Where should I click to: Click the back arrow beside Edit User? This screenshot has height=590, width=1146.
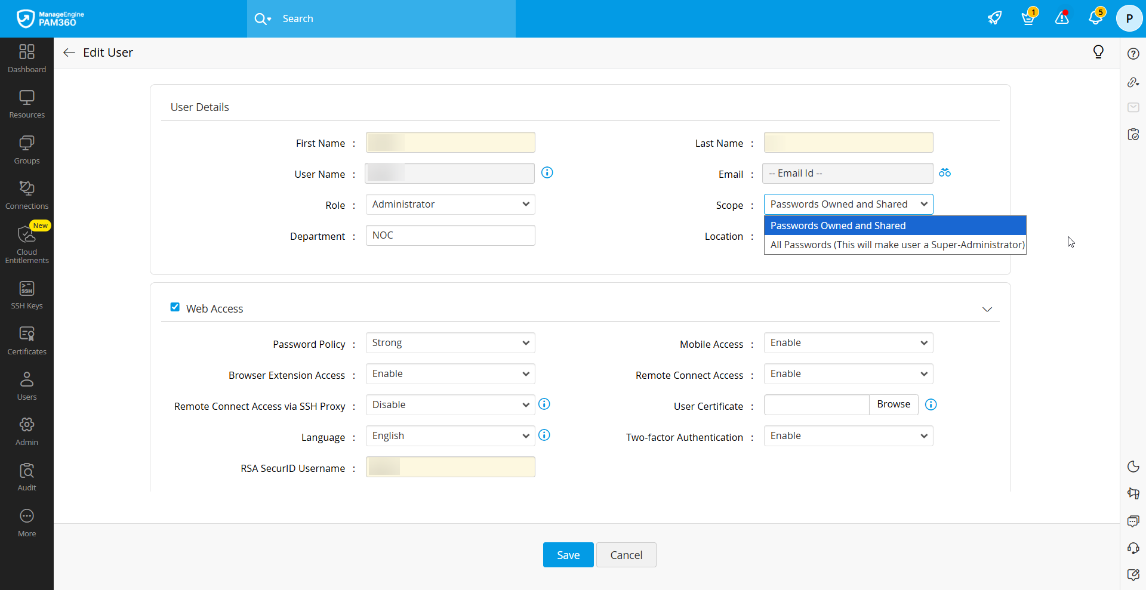point(69,52)
